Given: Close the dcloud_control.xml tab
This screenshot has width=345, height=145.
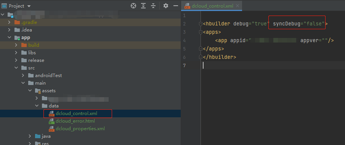Looking at the screenshot, I should click(x=237, y=6).
